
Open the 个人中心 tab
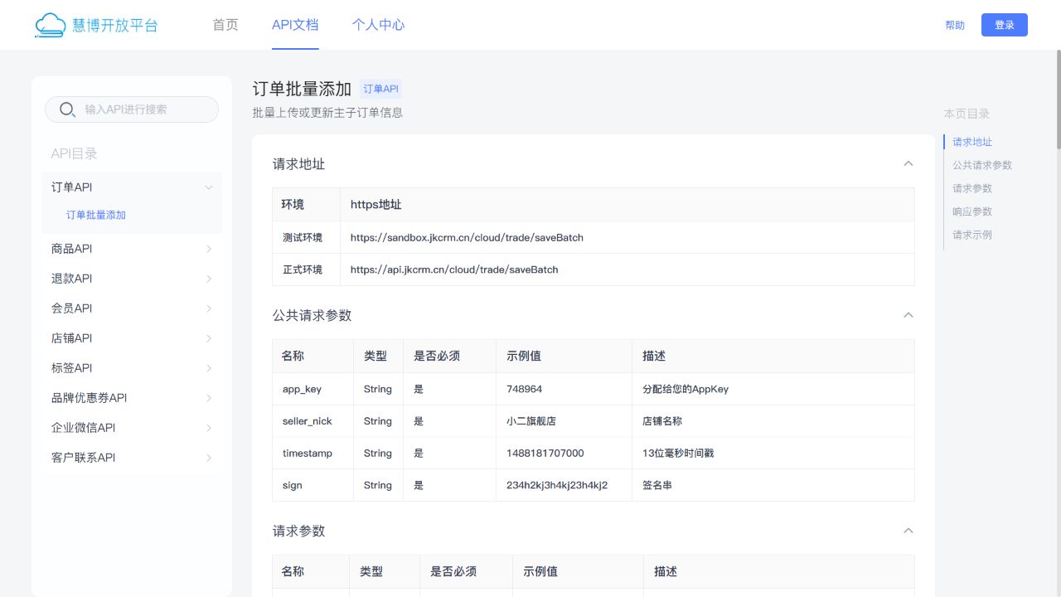click(x=378, y=25)
